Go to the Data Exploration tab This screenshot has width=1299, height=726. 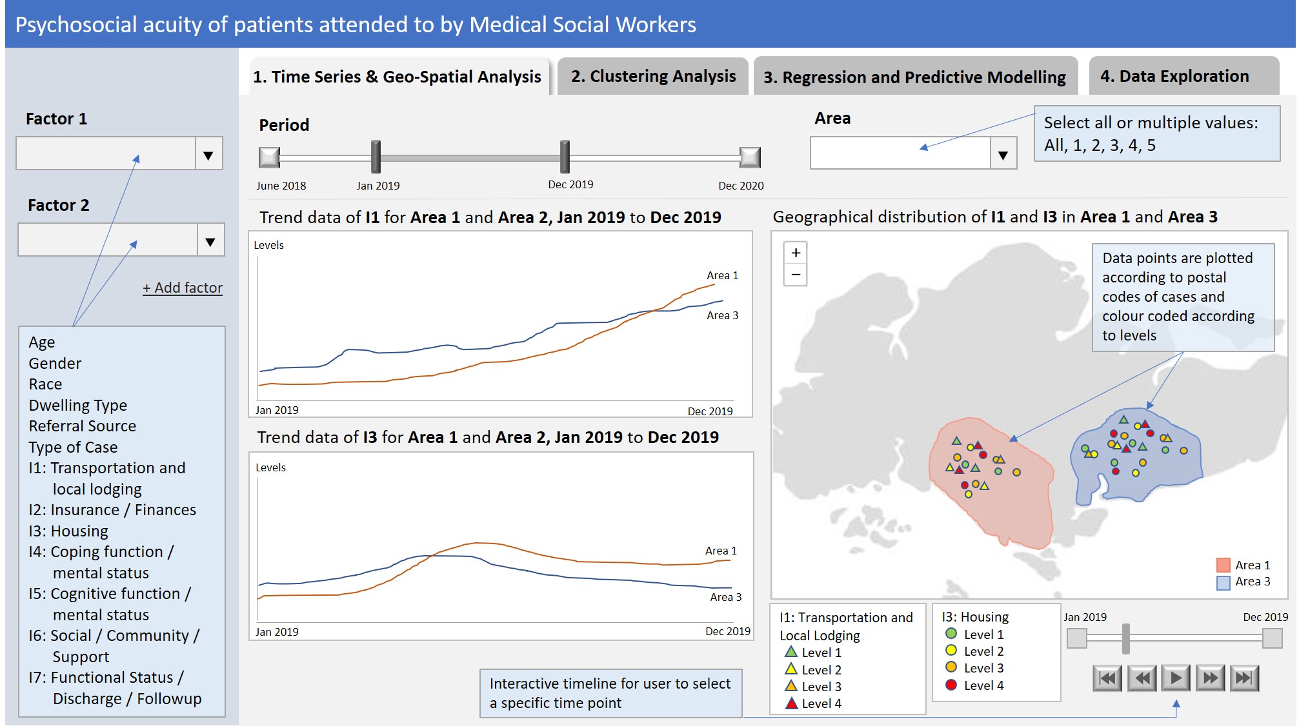tap(1174, 77)
